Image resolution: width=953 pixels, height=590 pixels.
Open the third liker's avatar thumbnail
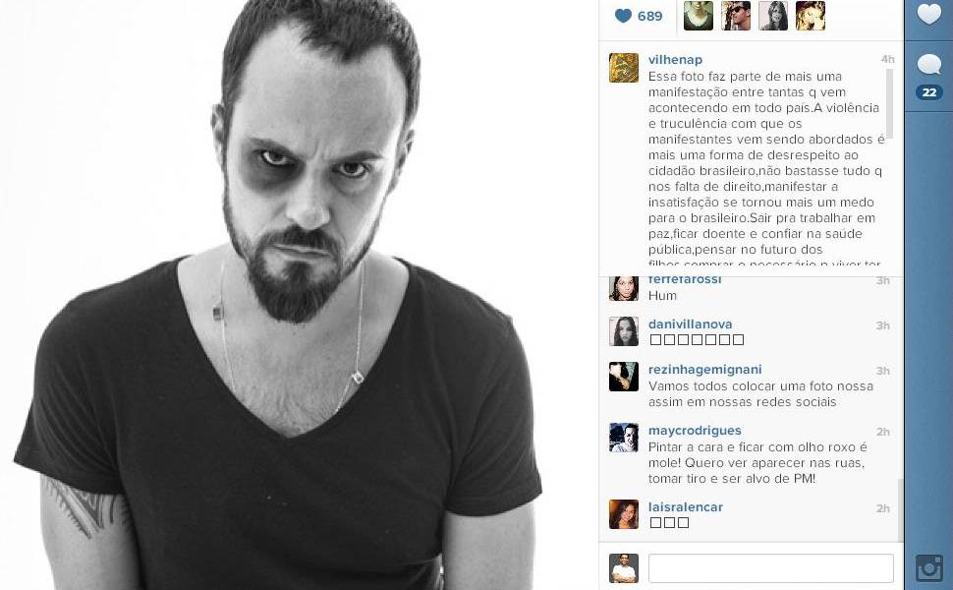773,15
